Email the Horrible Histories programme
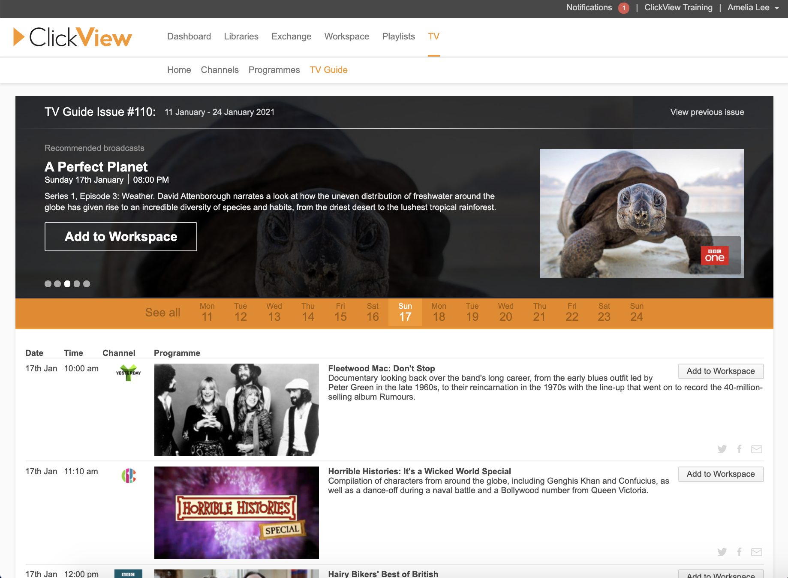Screen dimensions: 788x578 tap(757, 552)
